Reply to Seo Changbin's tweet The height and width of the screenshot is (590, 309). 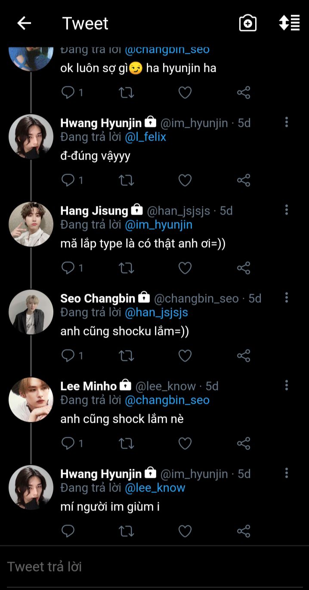pos(68,356)
